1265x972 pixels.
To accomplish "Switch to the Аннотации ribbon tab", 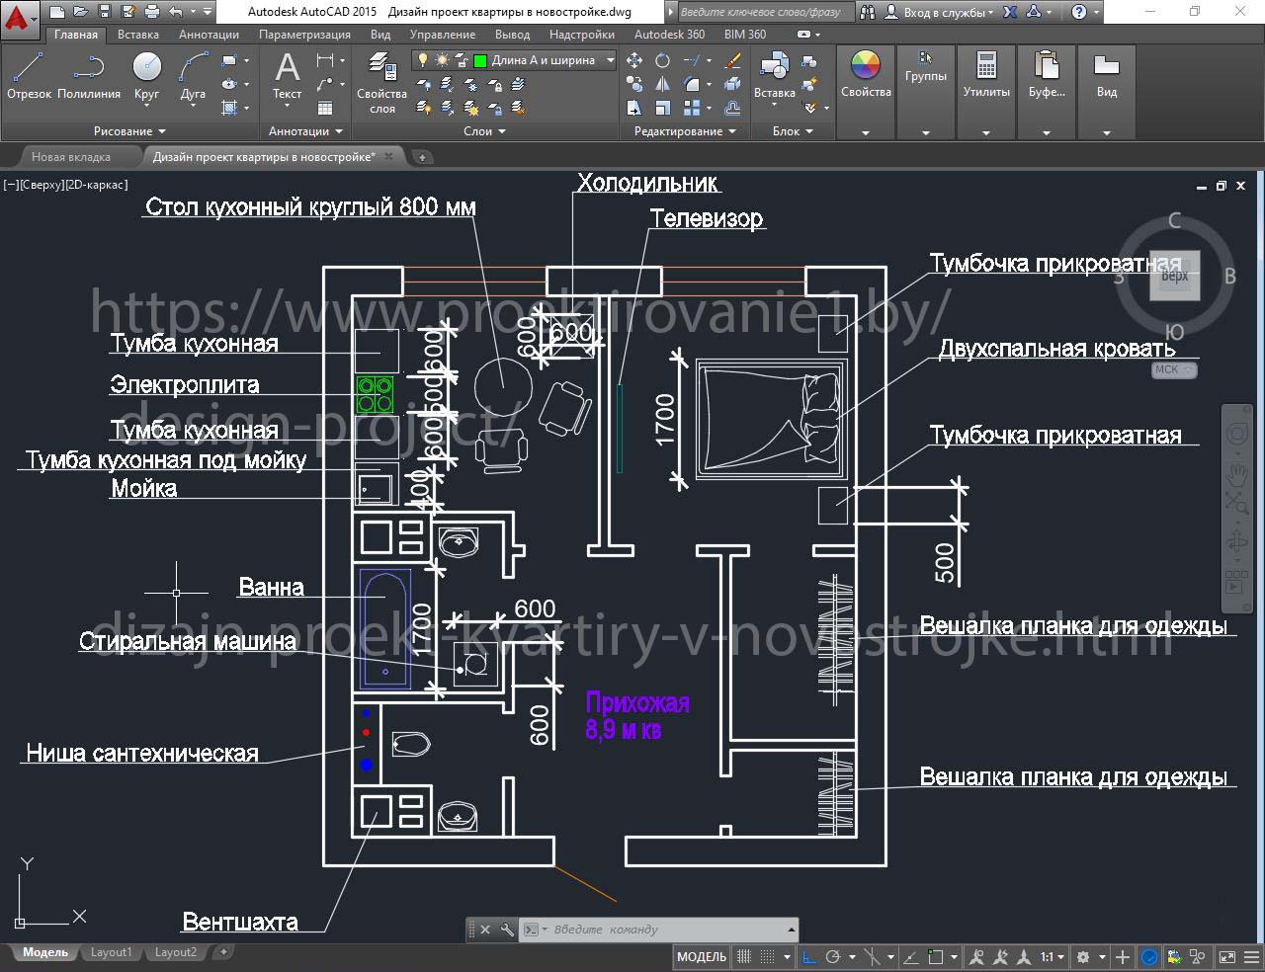I will point(209,35).
